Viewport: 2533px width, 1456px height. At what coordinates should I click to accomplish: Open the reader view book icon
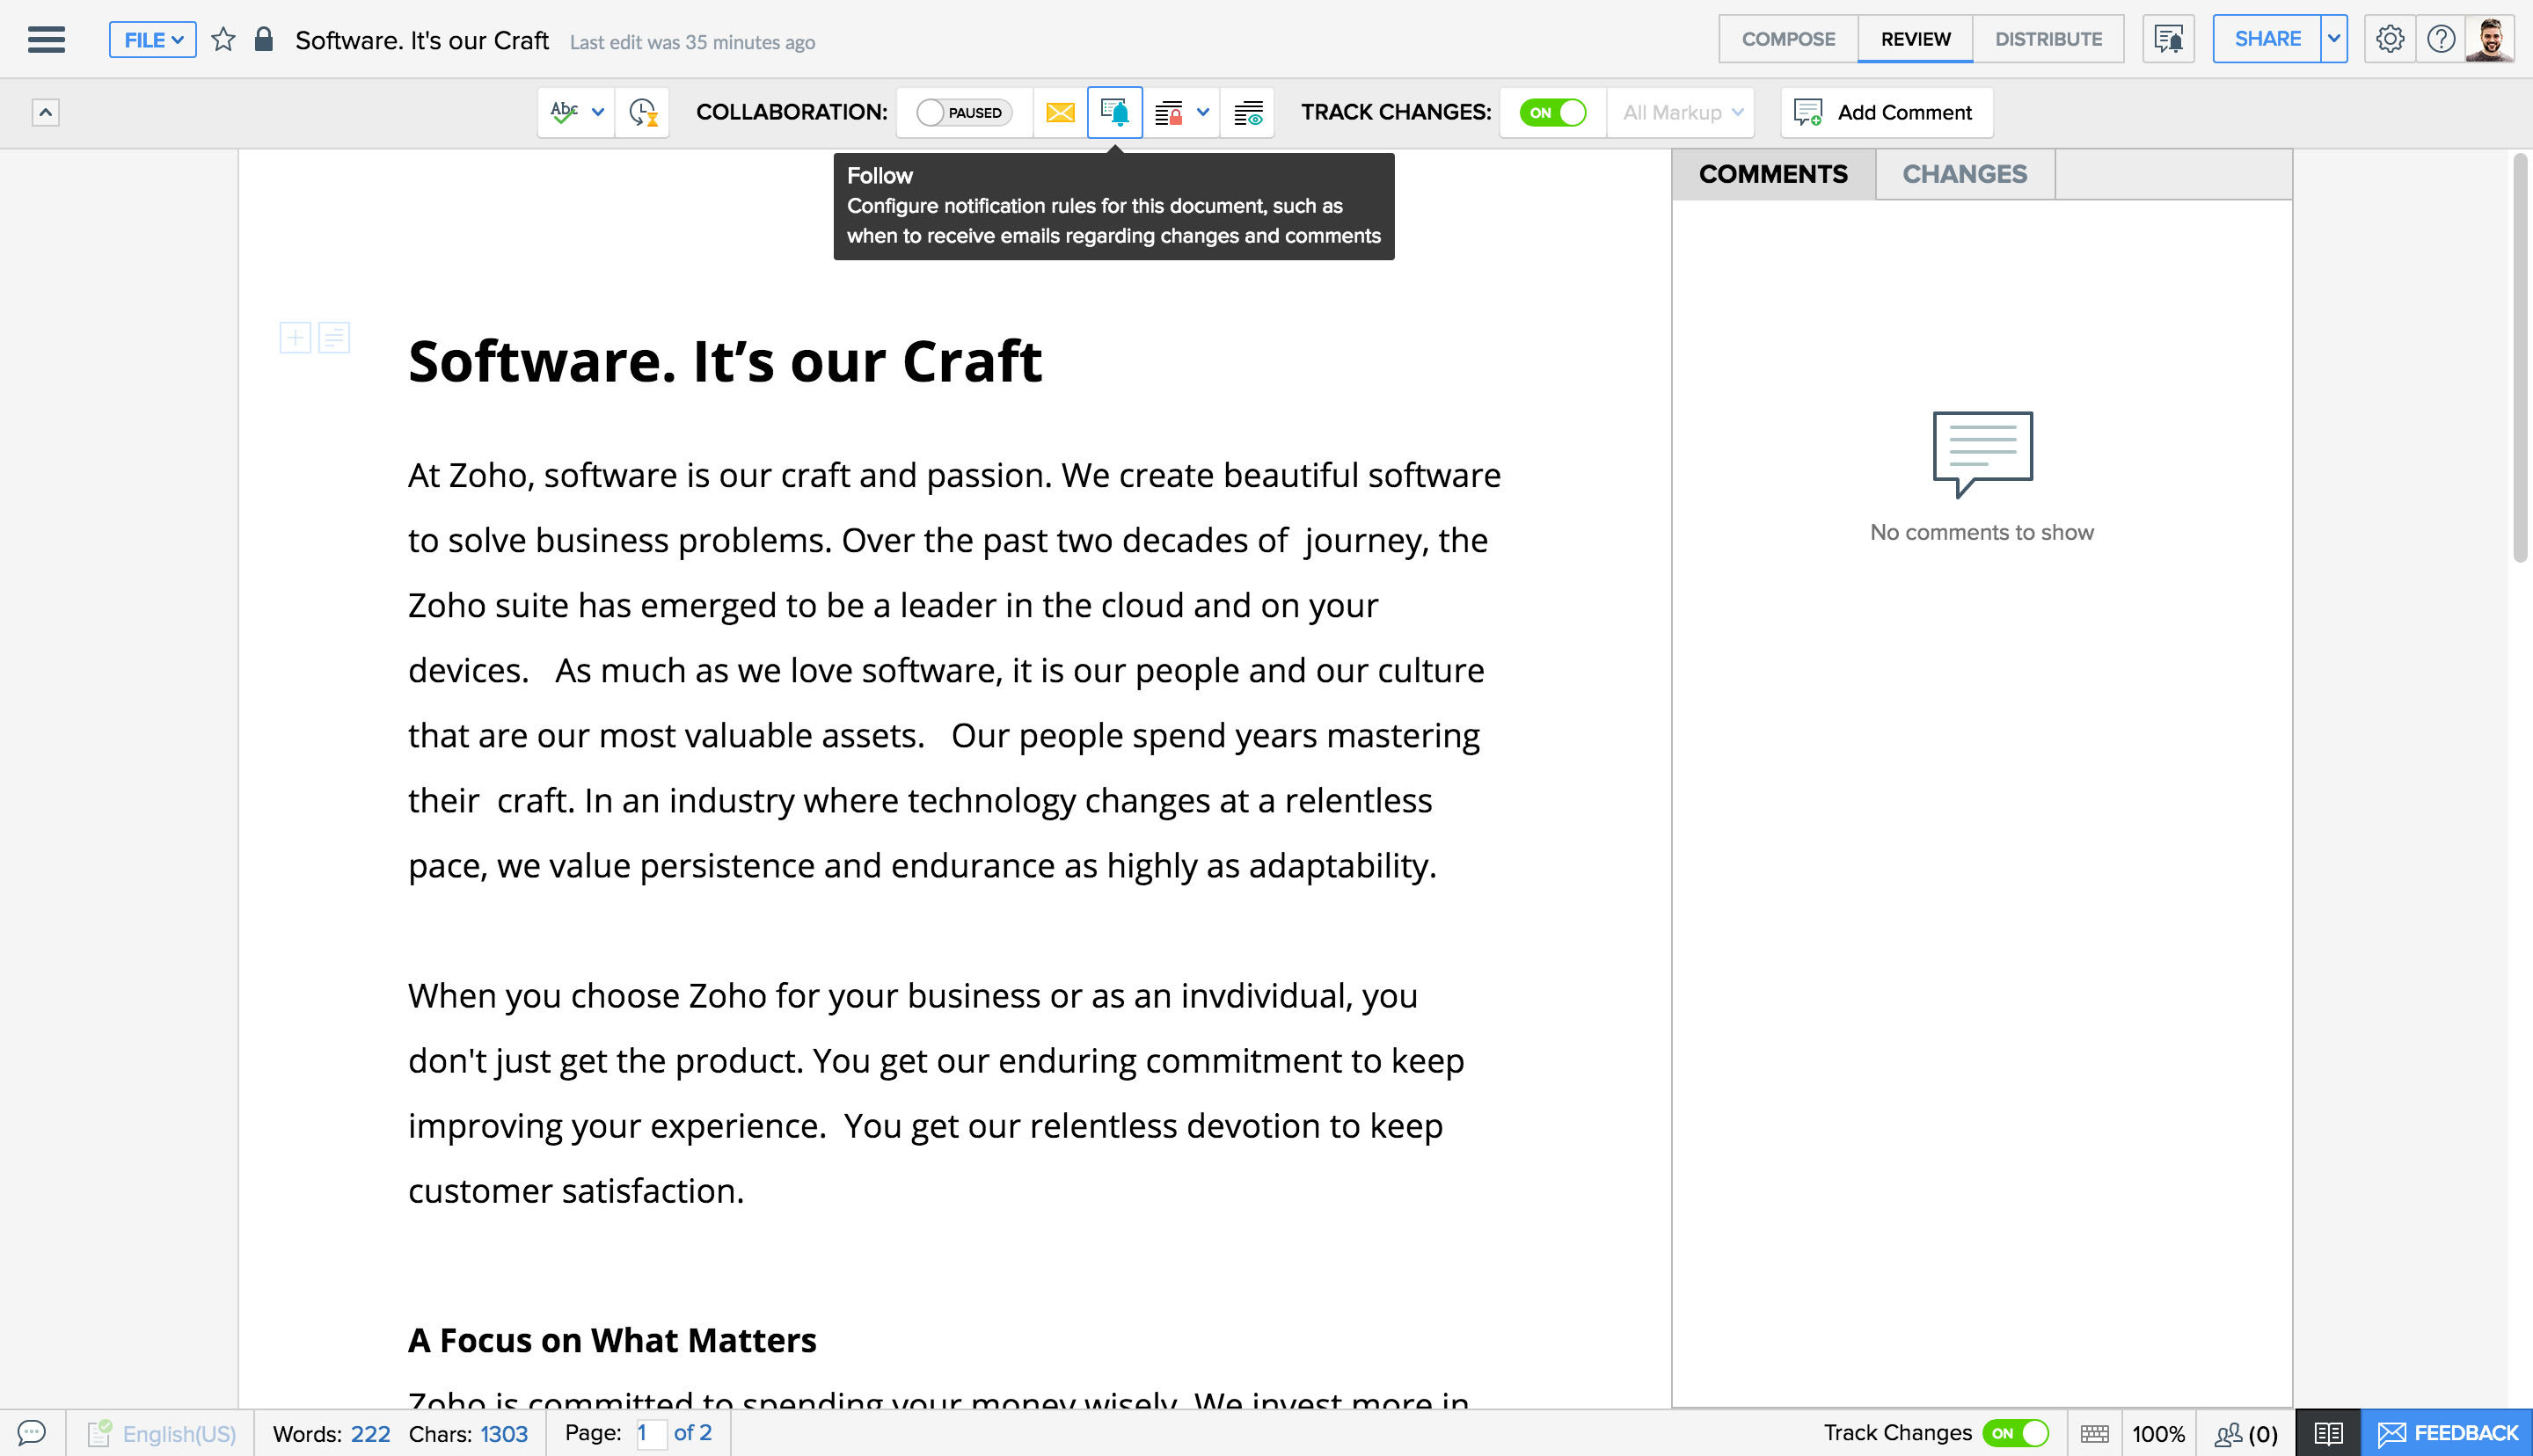[x=2328, y=1433]
